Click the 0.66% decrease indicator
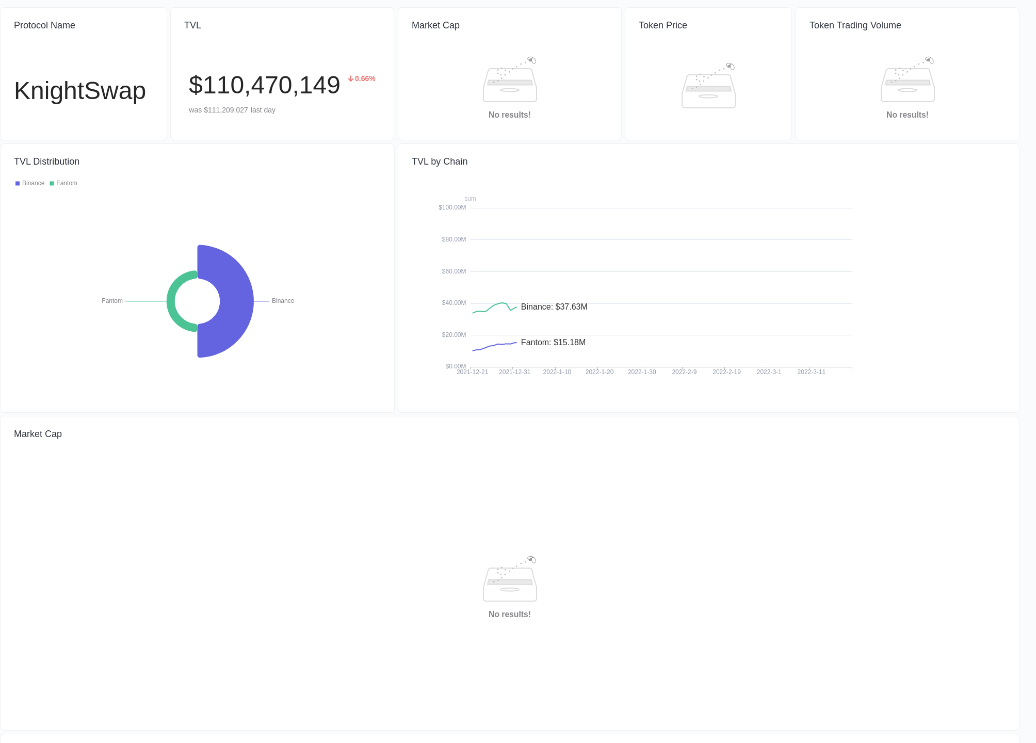 click(x=362, y=78)
